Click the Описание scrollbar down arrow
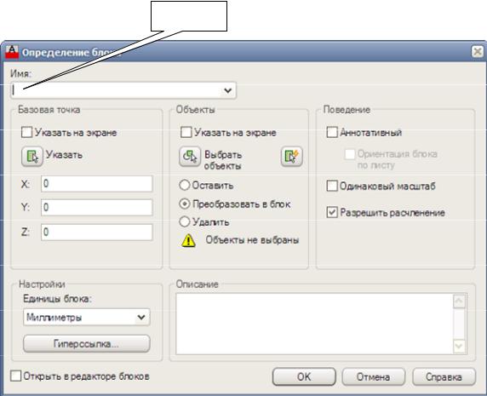The width and height of the screenshot is (487, 396). [x=460, y=347]
